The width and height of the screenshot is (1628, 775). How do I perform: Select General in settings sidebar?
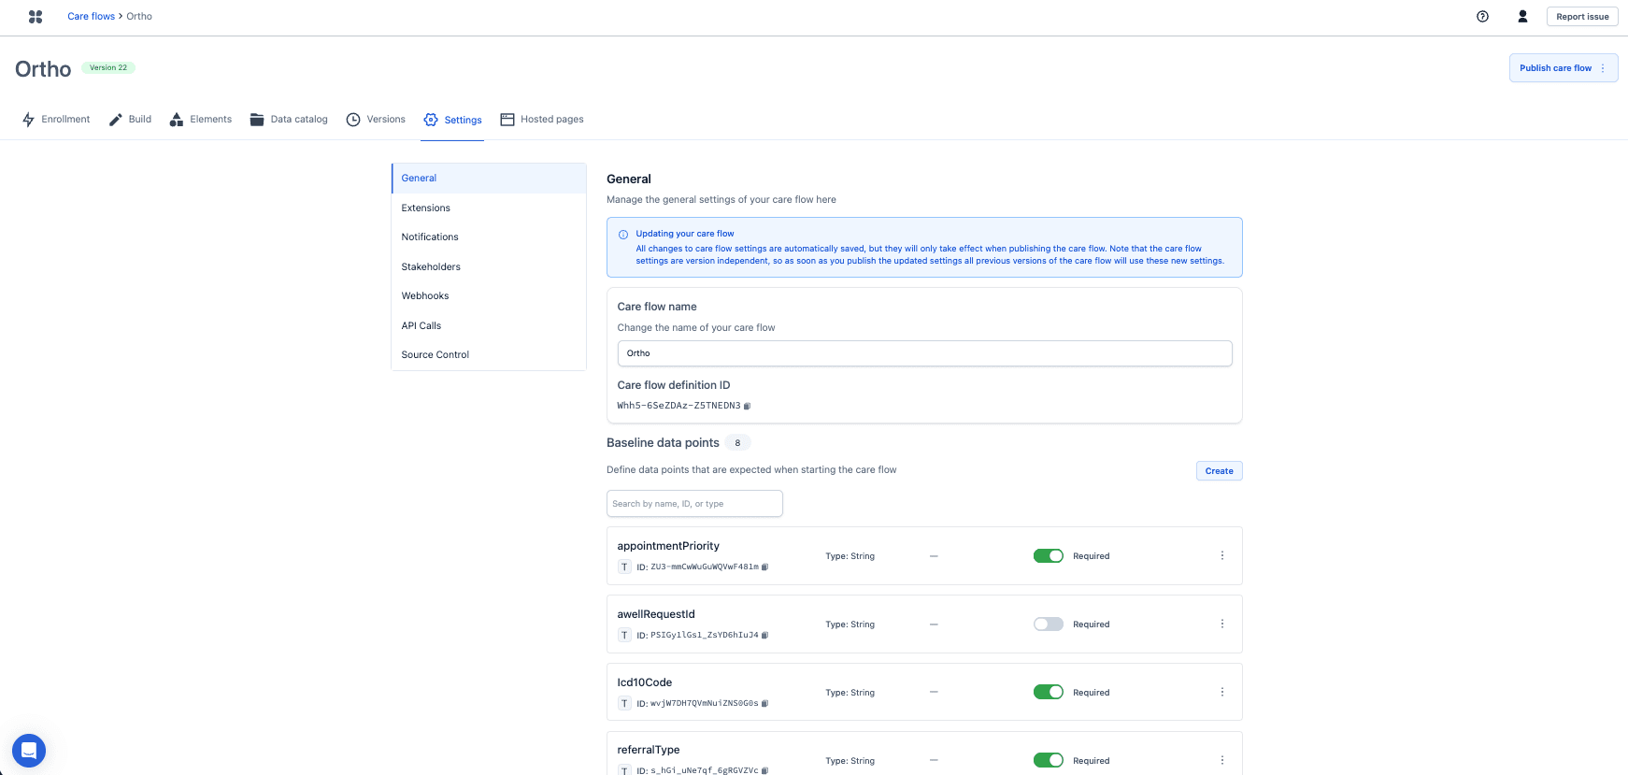(x=489, y=179)
